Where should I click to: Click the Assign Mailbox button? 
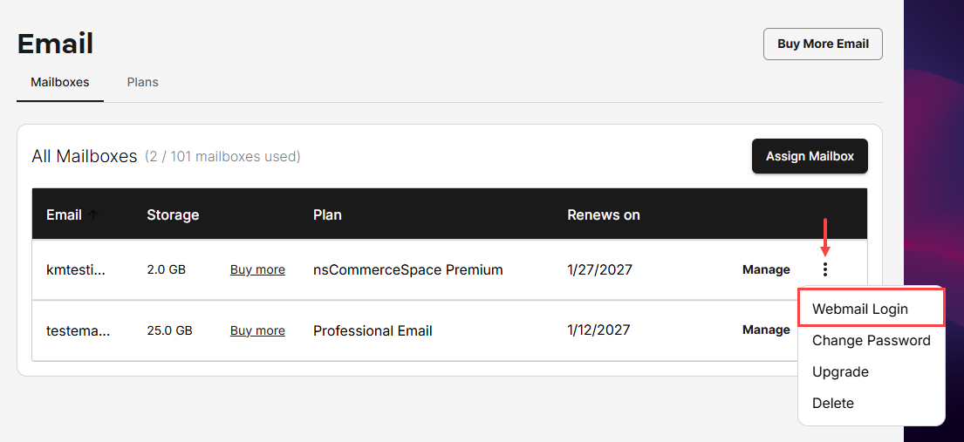click(810, 156)
